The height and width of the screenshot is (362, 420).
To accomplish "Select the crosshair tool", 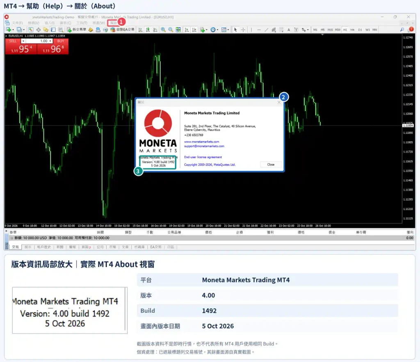I will (x=243, y=30).
